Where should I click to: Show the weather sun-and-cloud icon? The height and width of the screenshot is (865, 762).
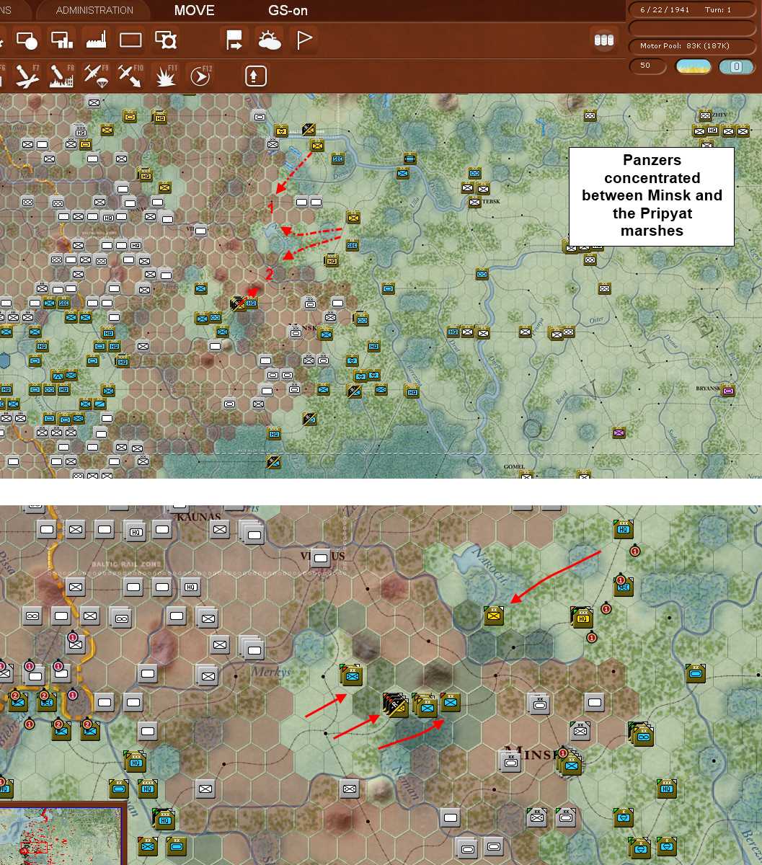270,40
